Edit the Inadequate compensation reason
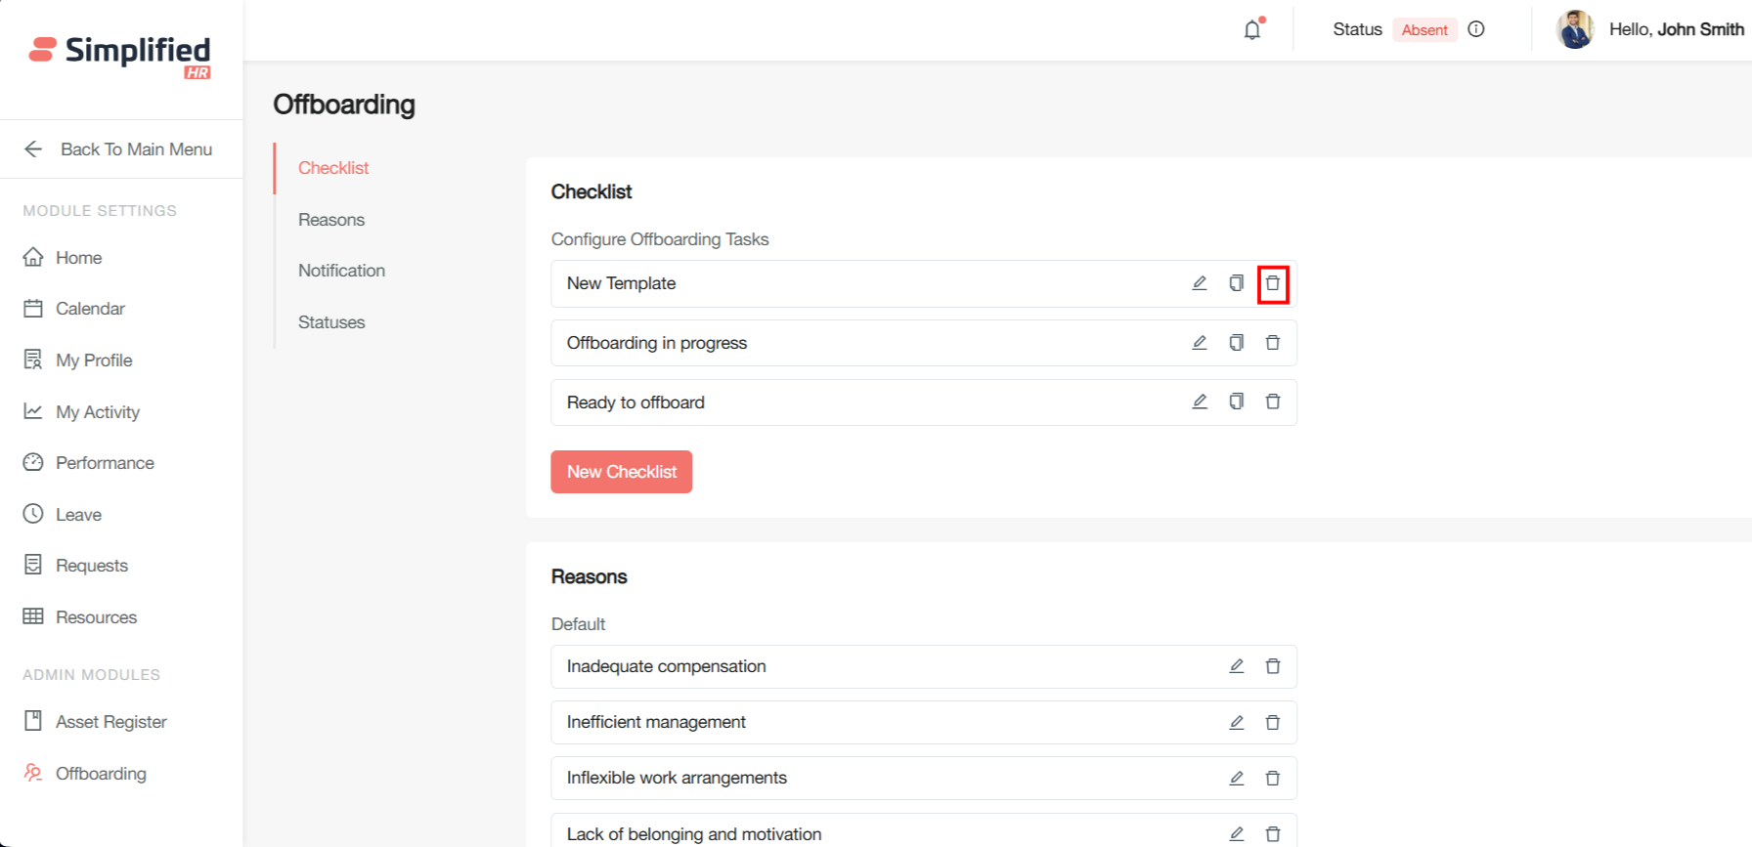This screenshot has height=847, width=1752. 1236,666
